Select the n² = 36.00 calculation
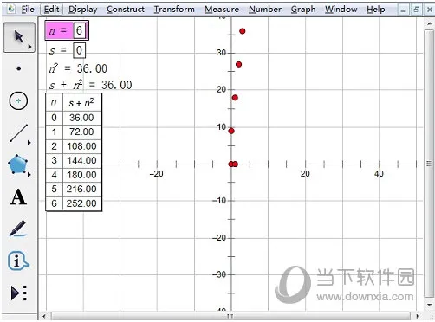Viewport: 435px width, 322px height. click(x=78, y=68)
